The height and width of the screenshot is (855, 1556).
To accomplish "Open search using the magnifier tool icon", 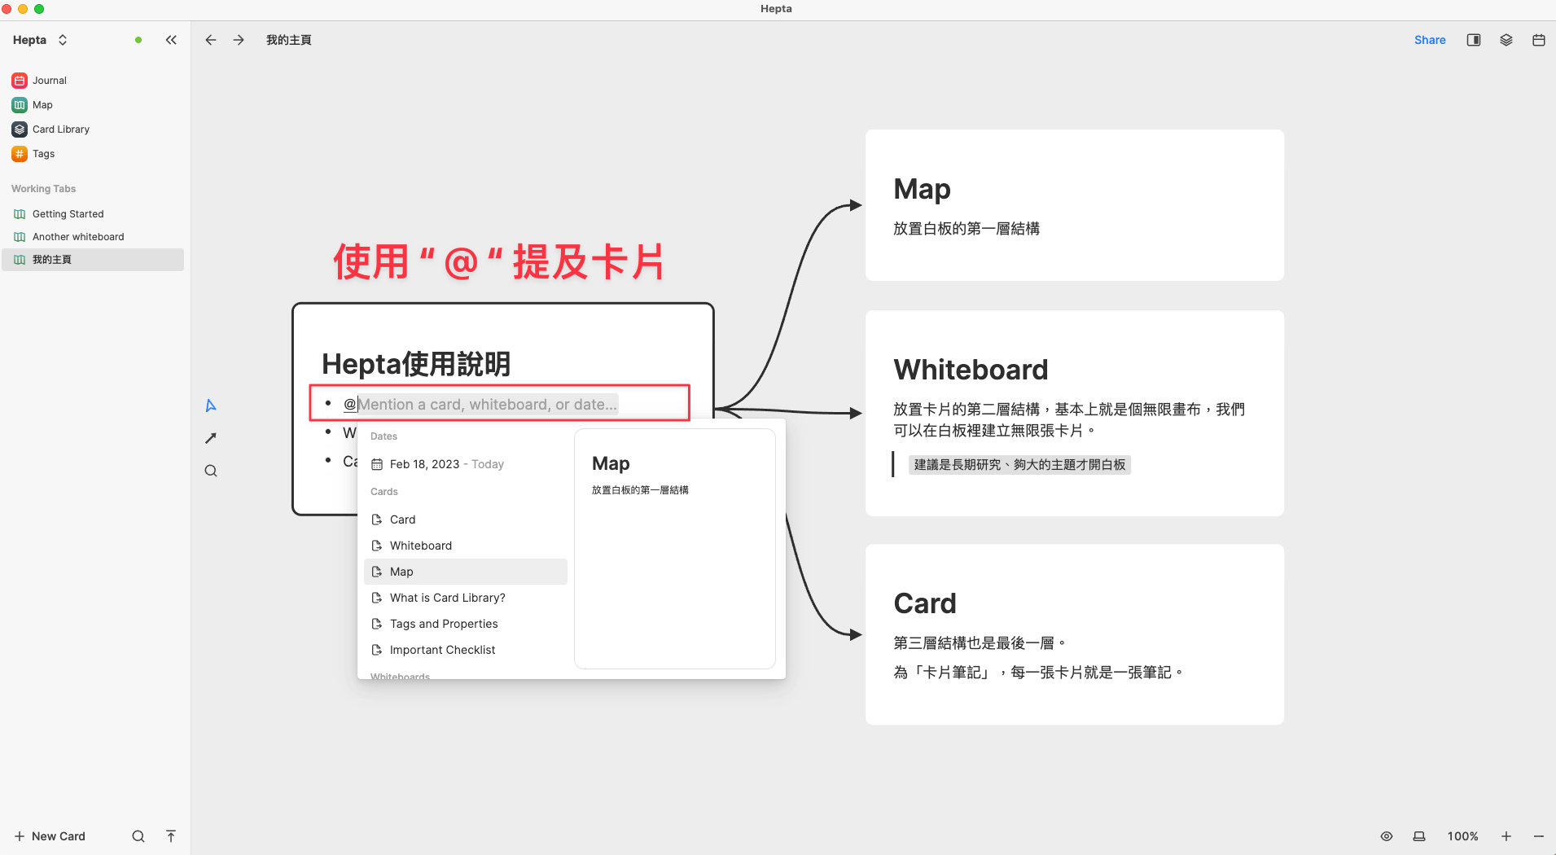I will click(210, 471).
